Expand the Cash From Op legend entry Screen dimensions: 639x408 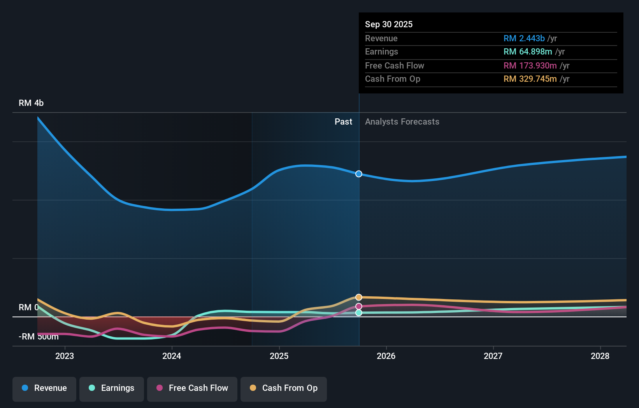tap(283, 388)
